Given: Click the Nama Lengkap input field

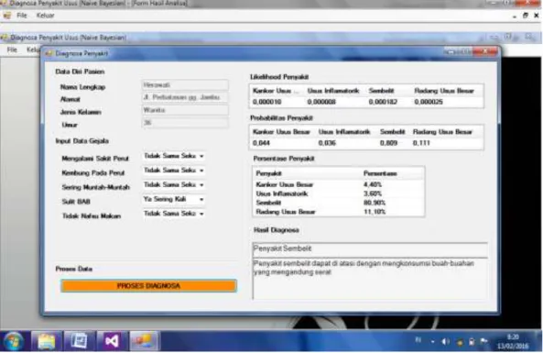Looking at the screenshot, I should click(x=185, y=85).
